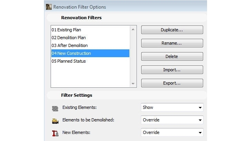Select the highlighted 04 New Construction filter
This screenshot has height=141, width=251.
click(90, 53)
